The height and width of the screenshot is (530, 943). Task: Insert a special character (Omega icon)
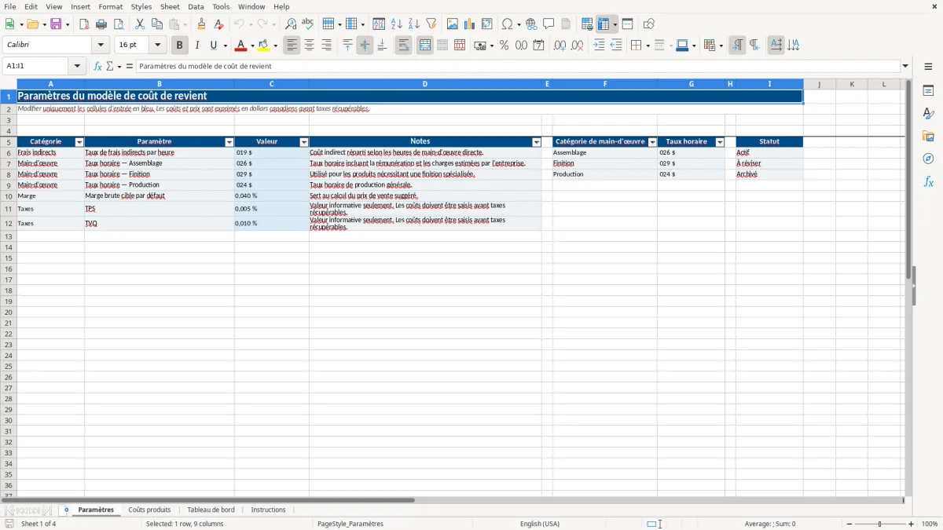508,24
